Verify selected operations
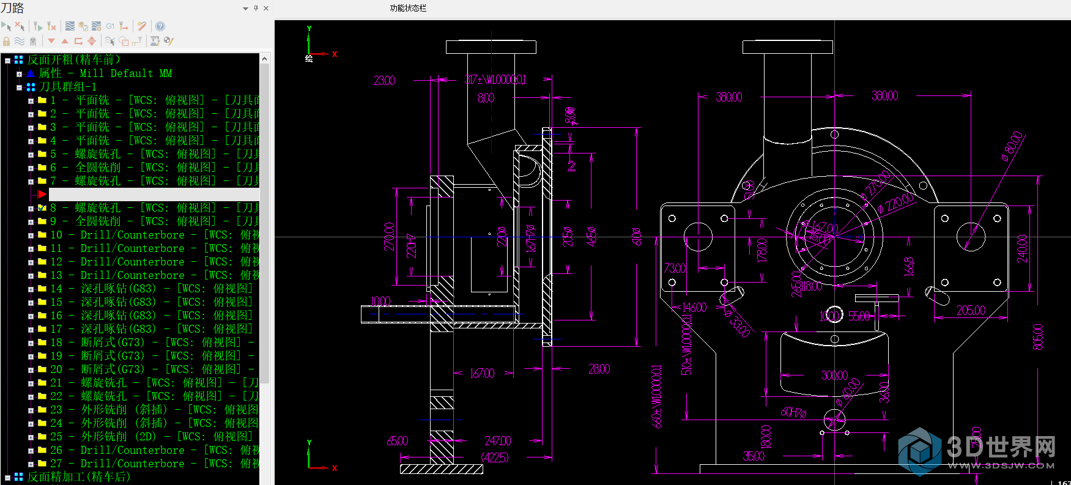The width and height of the screenshot is (1071, 485). (83, 26)
